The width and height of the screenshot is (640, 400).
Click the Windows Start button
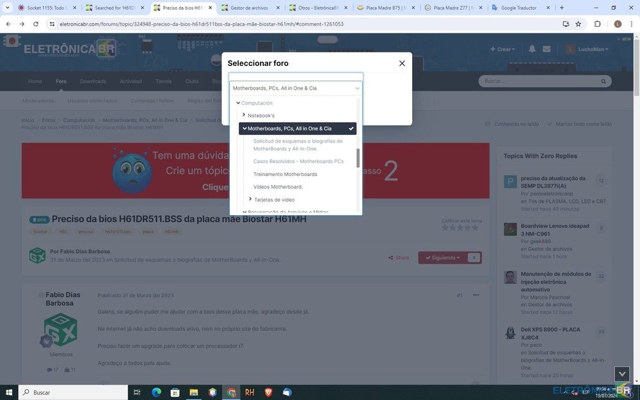9,392
